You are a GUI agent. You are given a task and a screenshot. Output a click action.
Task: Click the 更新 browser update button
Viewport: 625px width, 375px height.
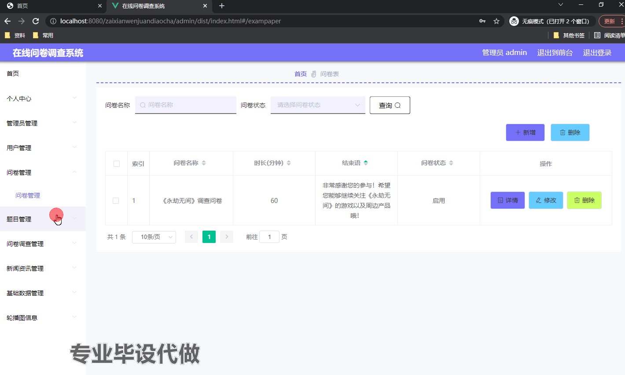pos(612,21)
